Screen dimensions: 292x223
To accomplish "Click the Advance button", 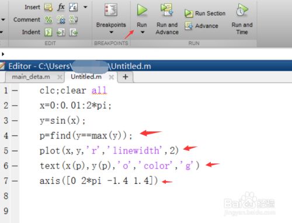I will [x=201, y=26].
